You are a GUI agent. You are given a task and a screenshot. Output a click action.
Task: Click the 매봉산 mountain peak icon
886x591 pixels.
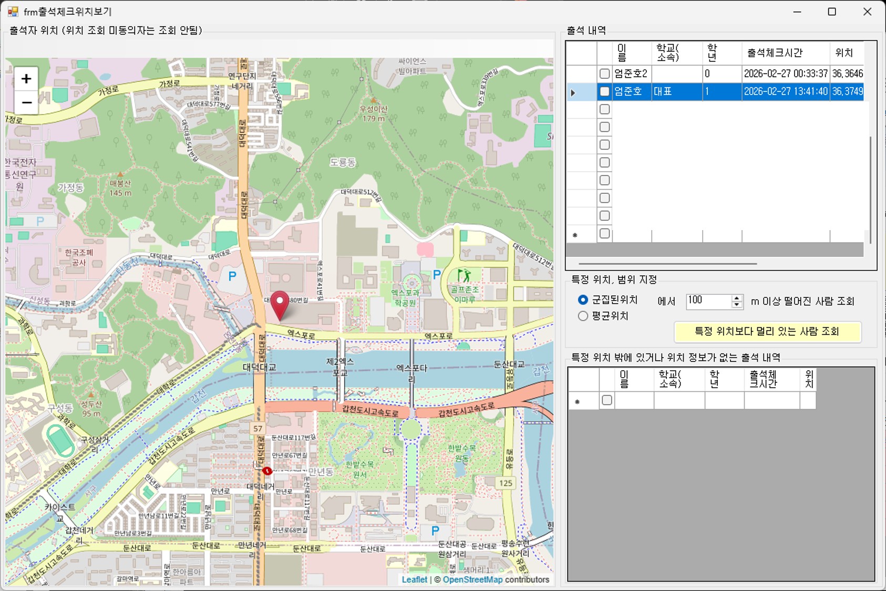(x=120, y=174)
